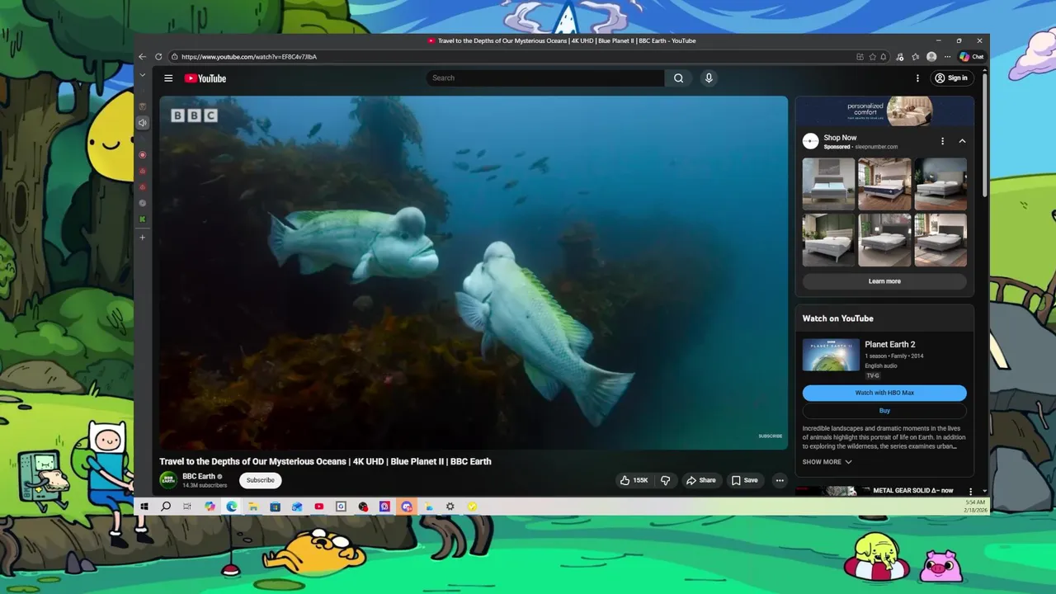Click the BBC Earth channel name
The width and height of the screenshot is (1056, 594).
pyautogui.click(x=199, y=476)
